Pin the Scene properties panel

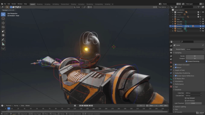[203, 45]
